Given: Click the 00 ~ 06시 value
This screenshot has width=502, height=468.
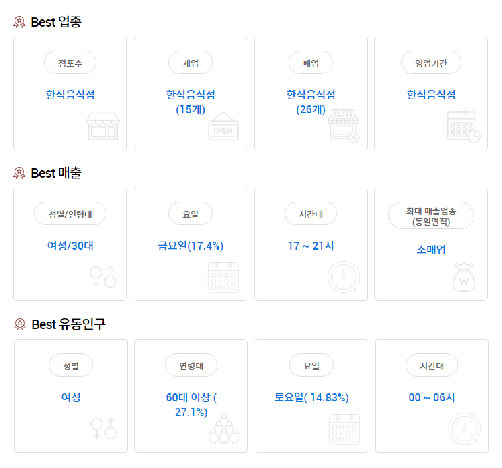Looking at the screenshot, I should pyautogui.click(x=432, y=397).
